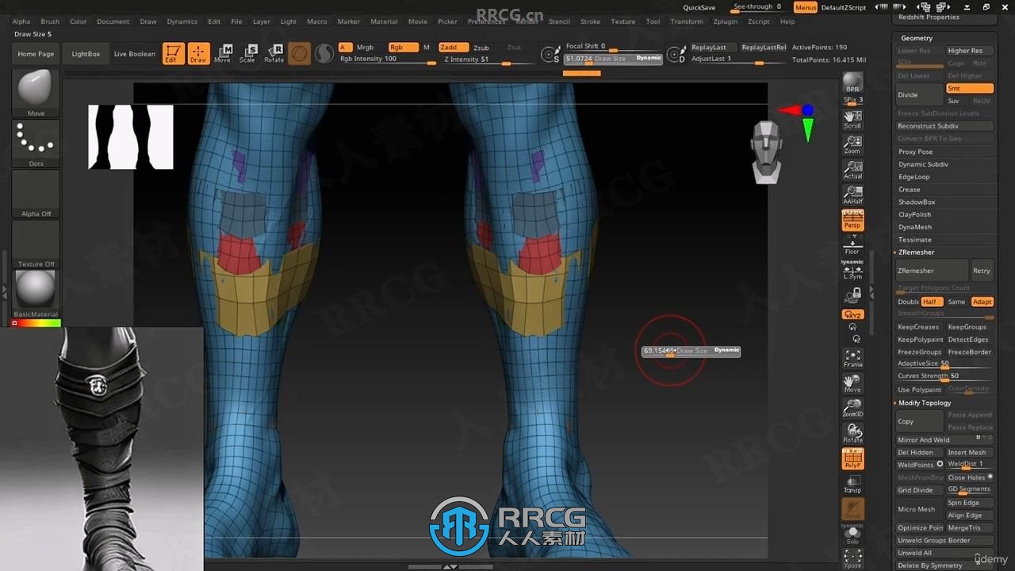
Task: Open Xpose icon
Action: (852, 558)
